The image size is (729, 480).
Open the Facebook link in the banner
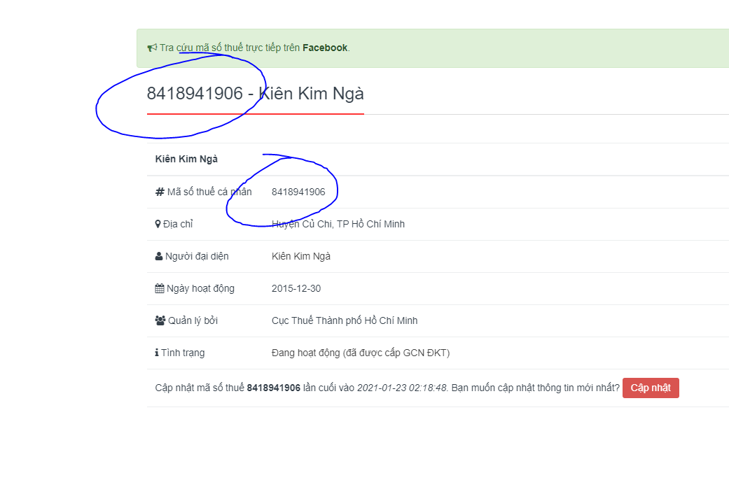tap(324, 48)
